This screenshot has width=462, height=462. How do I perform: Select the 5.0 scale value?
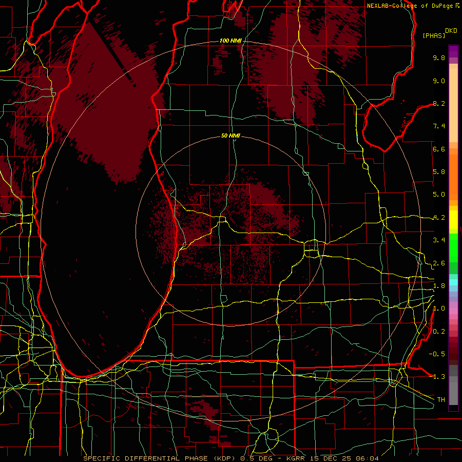click(439, 195)
